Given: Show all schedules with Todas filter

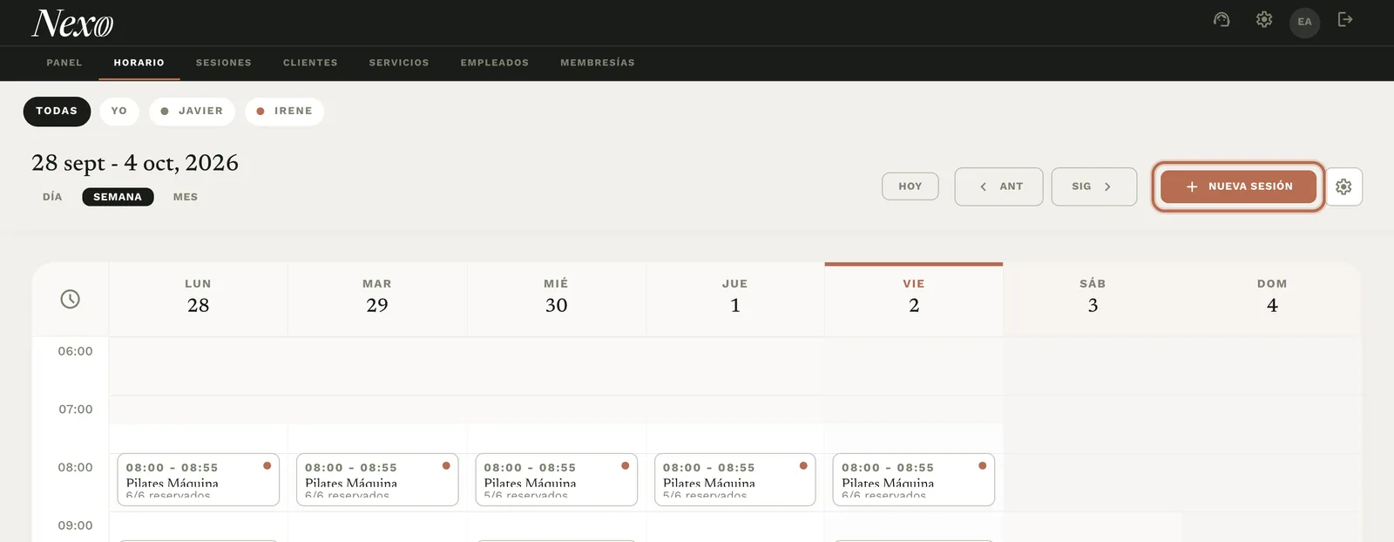Looking at the screenshot, I should (x=57, y=112).
